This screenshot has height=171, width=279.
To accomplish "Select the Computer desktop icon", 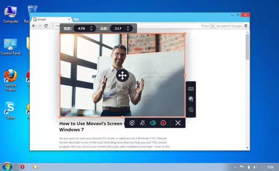I will pyautogui.click(x=11, y=15).
